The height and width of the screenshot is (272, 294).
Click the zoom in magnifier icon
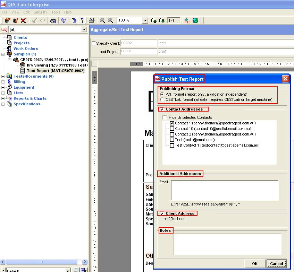110,20
